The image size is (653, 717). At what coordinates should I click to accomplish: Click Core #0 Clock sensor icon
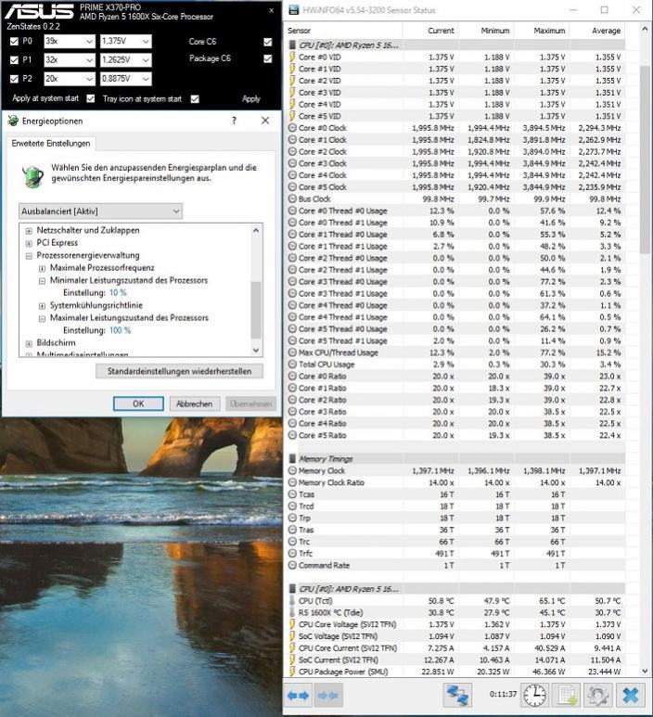[x=293, y=128]
